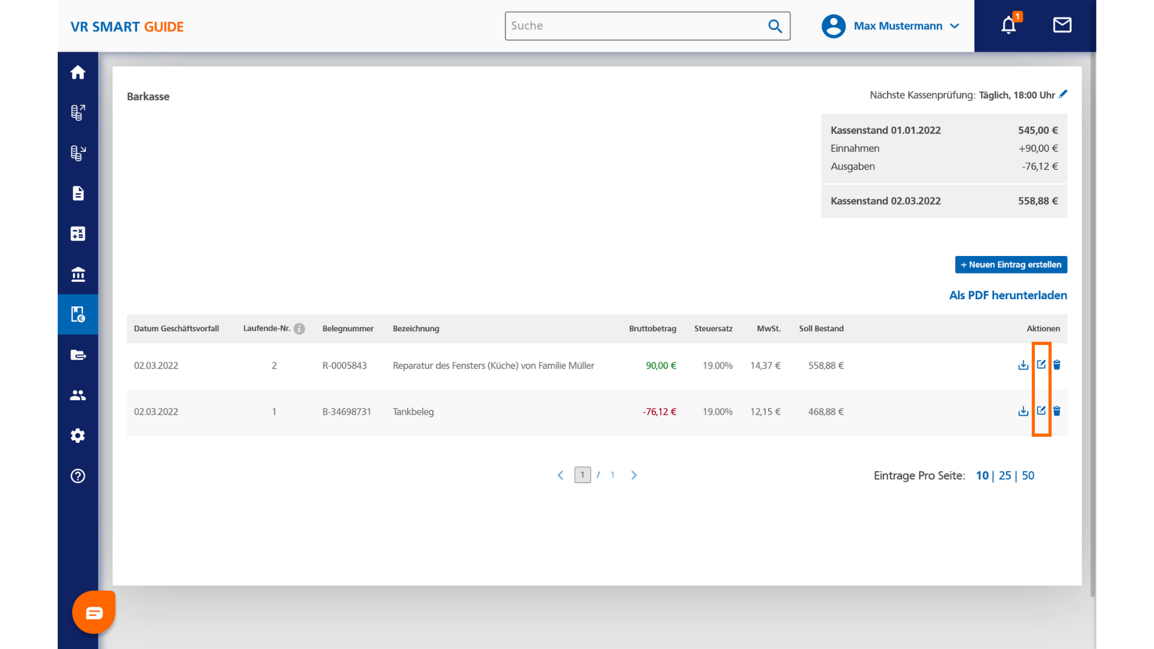
Task: Show 25 entries per page
Action: (1005, 475)
